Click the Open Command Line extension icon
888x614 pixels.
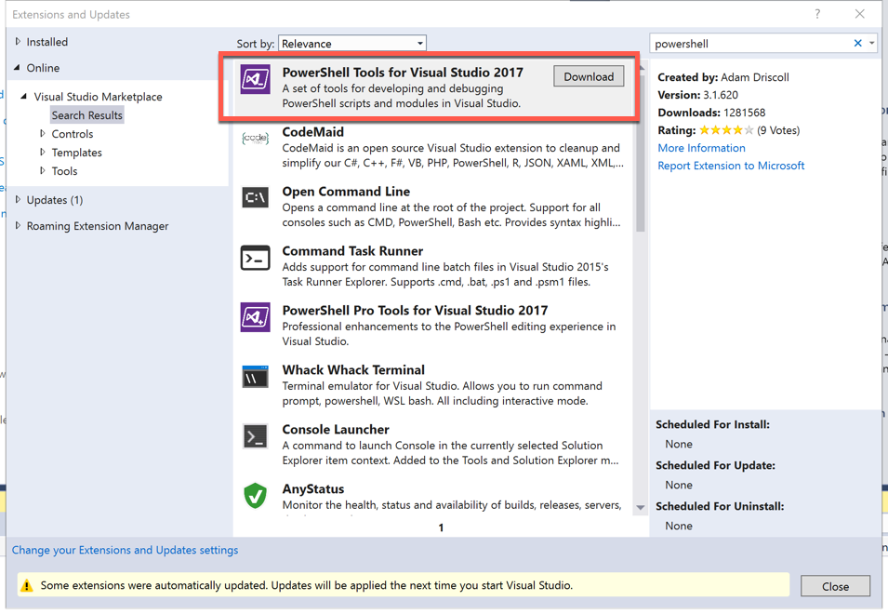coord(255,197)
